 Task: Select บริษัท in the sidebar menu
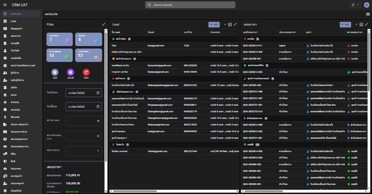click(14, 87)
